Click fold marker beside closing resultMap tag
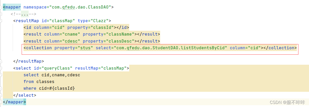 pos(1,61)
